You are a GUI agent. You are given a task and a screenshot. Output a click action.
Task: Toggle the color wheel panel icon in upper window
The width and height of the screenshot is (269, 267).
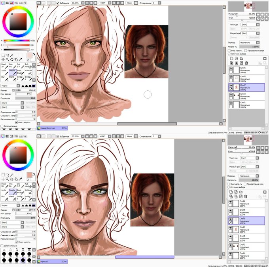3,3
